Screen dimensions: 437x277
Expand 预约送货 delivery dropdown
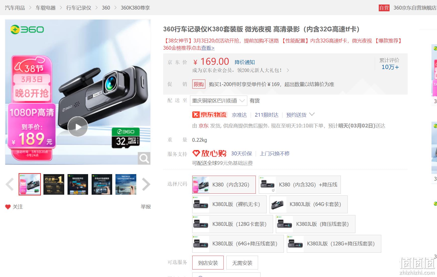pos(300,115)
